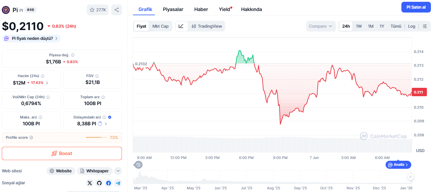
Task: Open the Facebook social link
Action: tap(109, 183)
